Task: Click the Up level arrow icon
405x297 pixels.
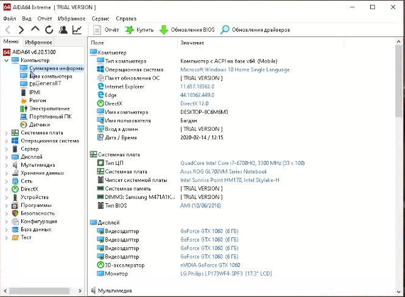Action: (35, 30)
